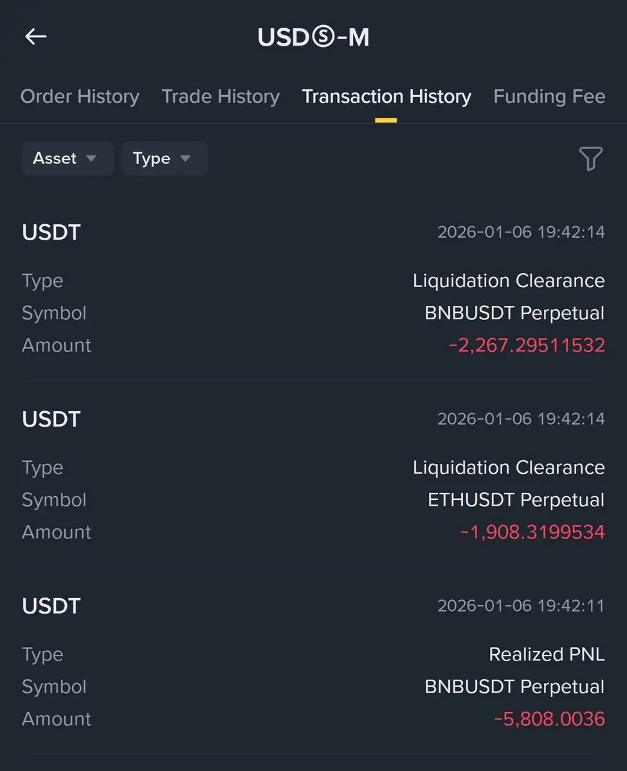The width and height of the screenshot is (627, 771).
Task: Tap the -1,908.3199534 amount value
Action: (532, 532)
